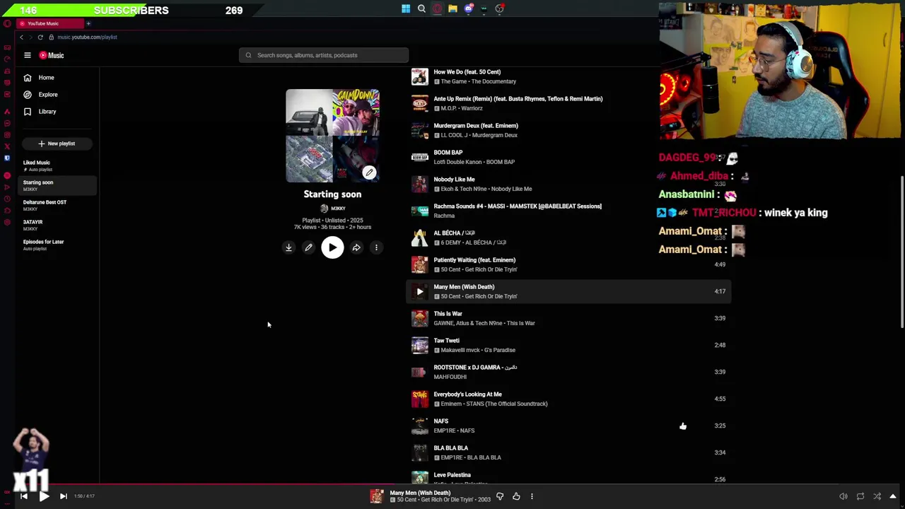Select the YouTube Music browser tab
The width and height of the screenshot is (905, 509).
click(x=49, y=23)
